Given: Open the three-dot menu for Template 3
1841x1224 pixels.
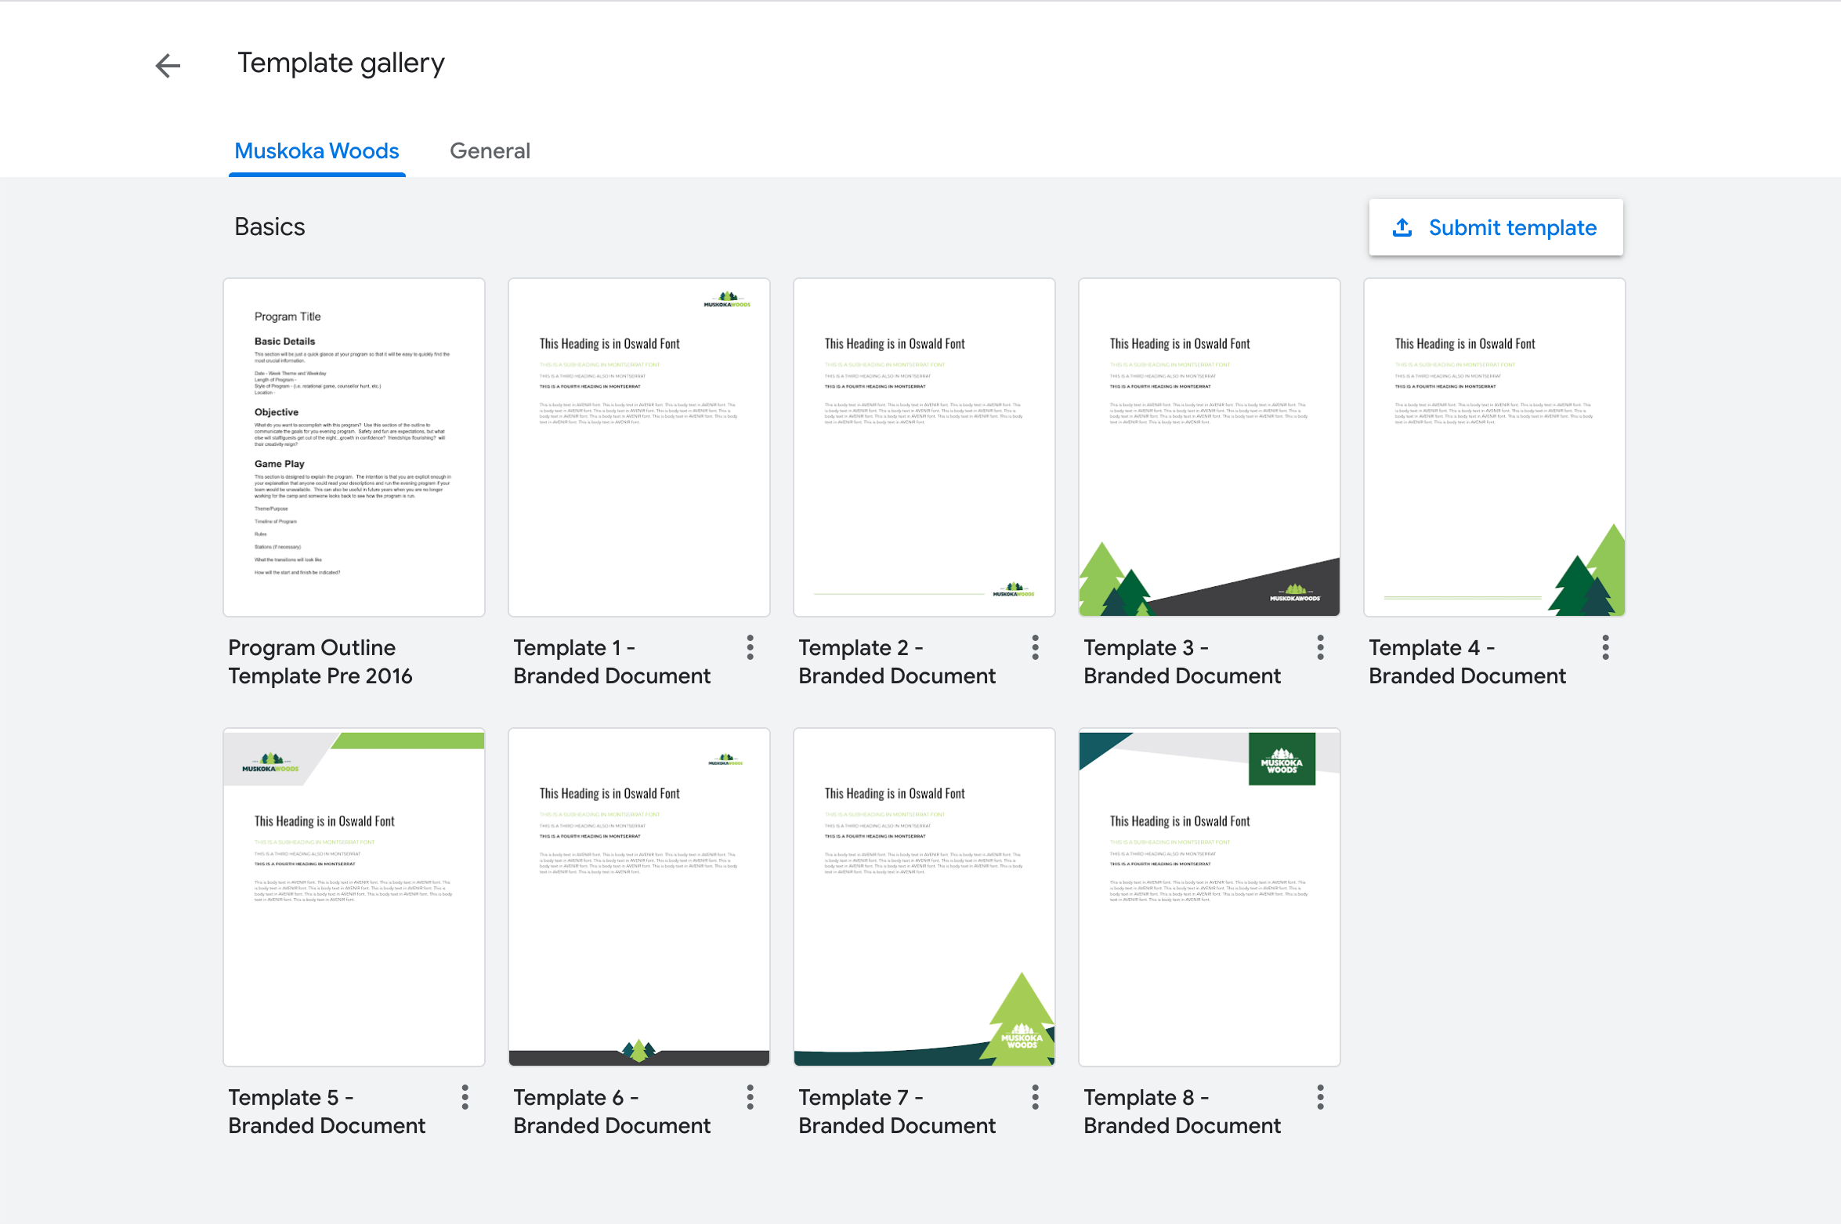Looking at the screenshot, I should tap(1320, 647).
